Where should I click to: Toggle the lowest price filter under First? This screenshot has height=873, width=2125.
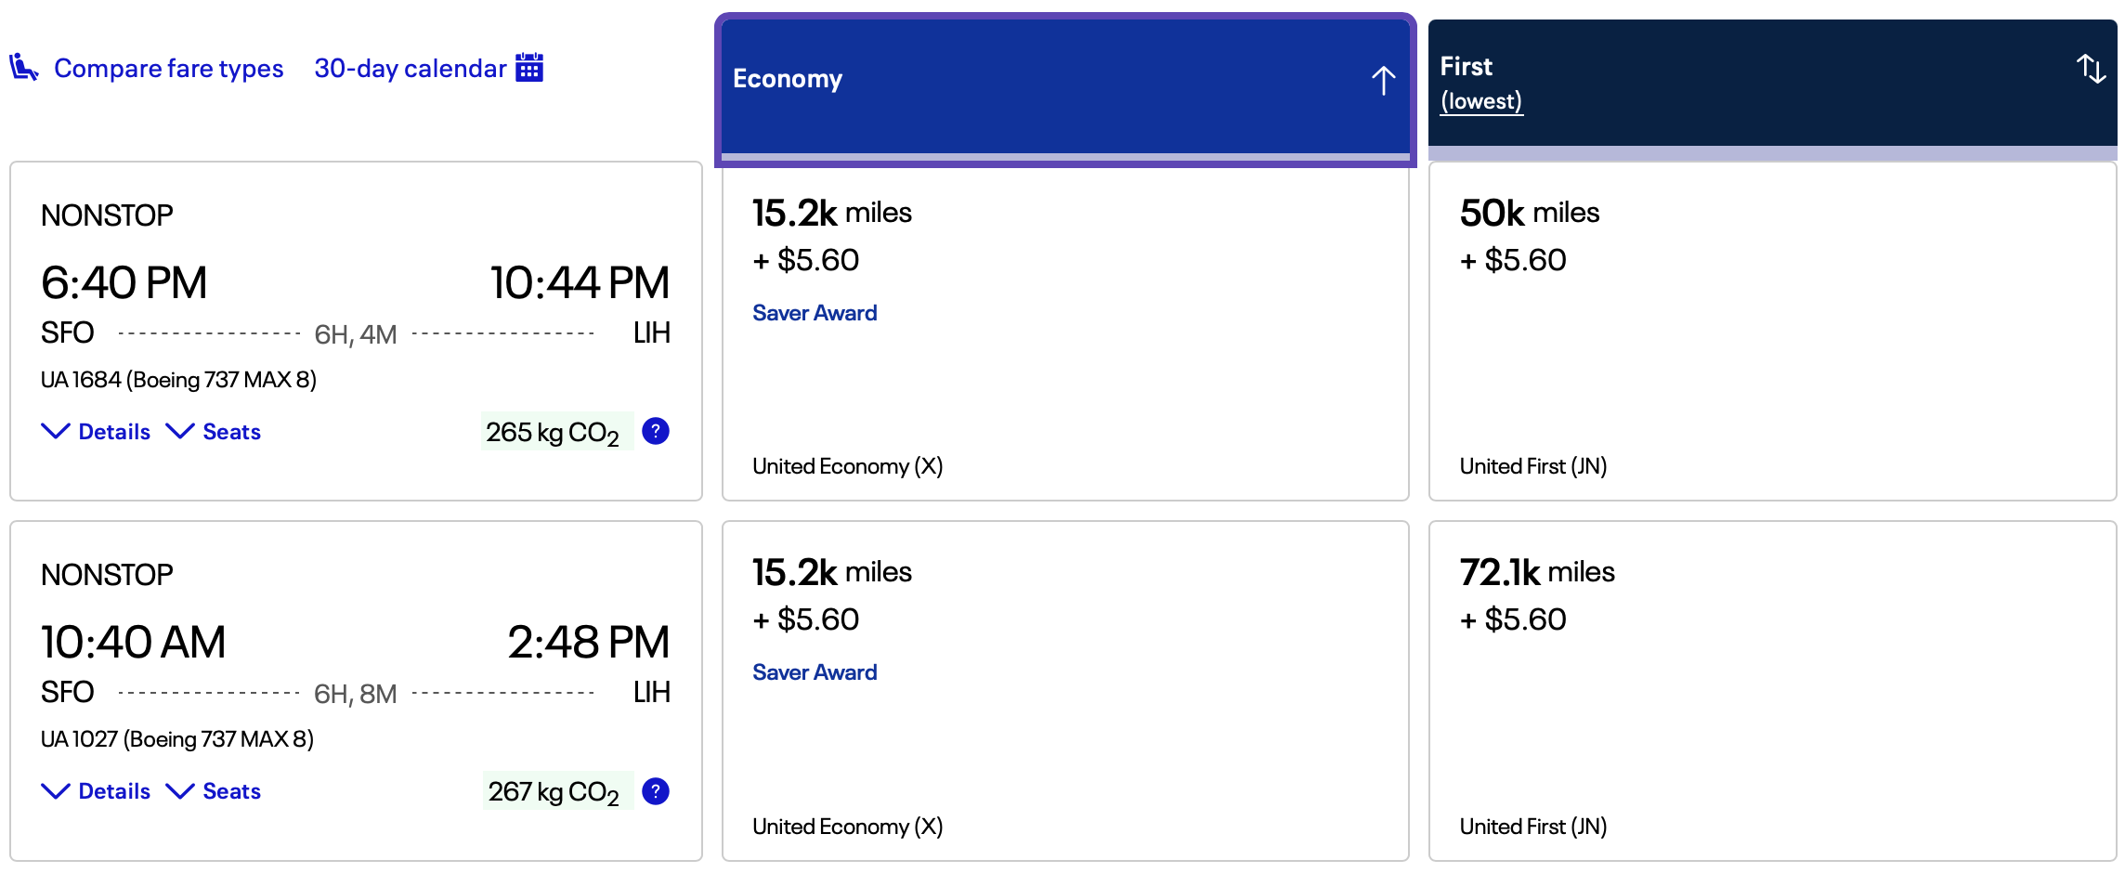coord(1480,101)
